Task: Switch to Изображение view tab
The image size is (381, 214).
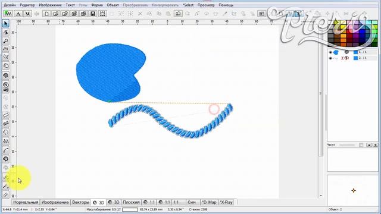Action: tap(55, 202)
